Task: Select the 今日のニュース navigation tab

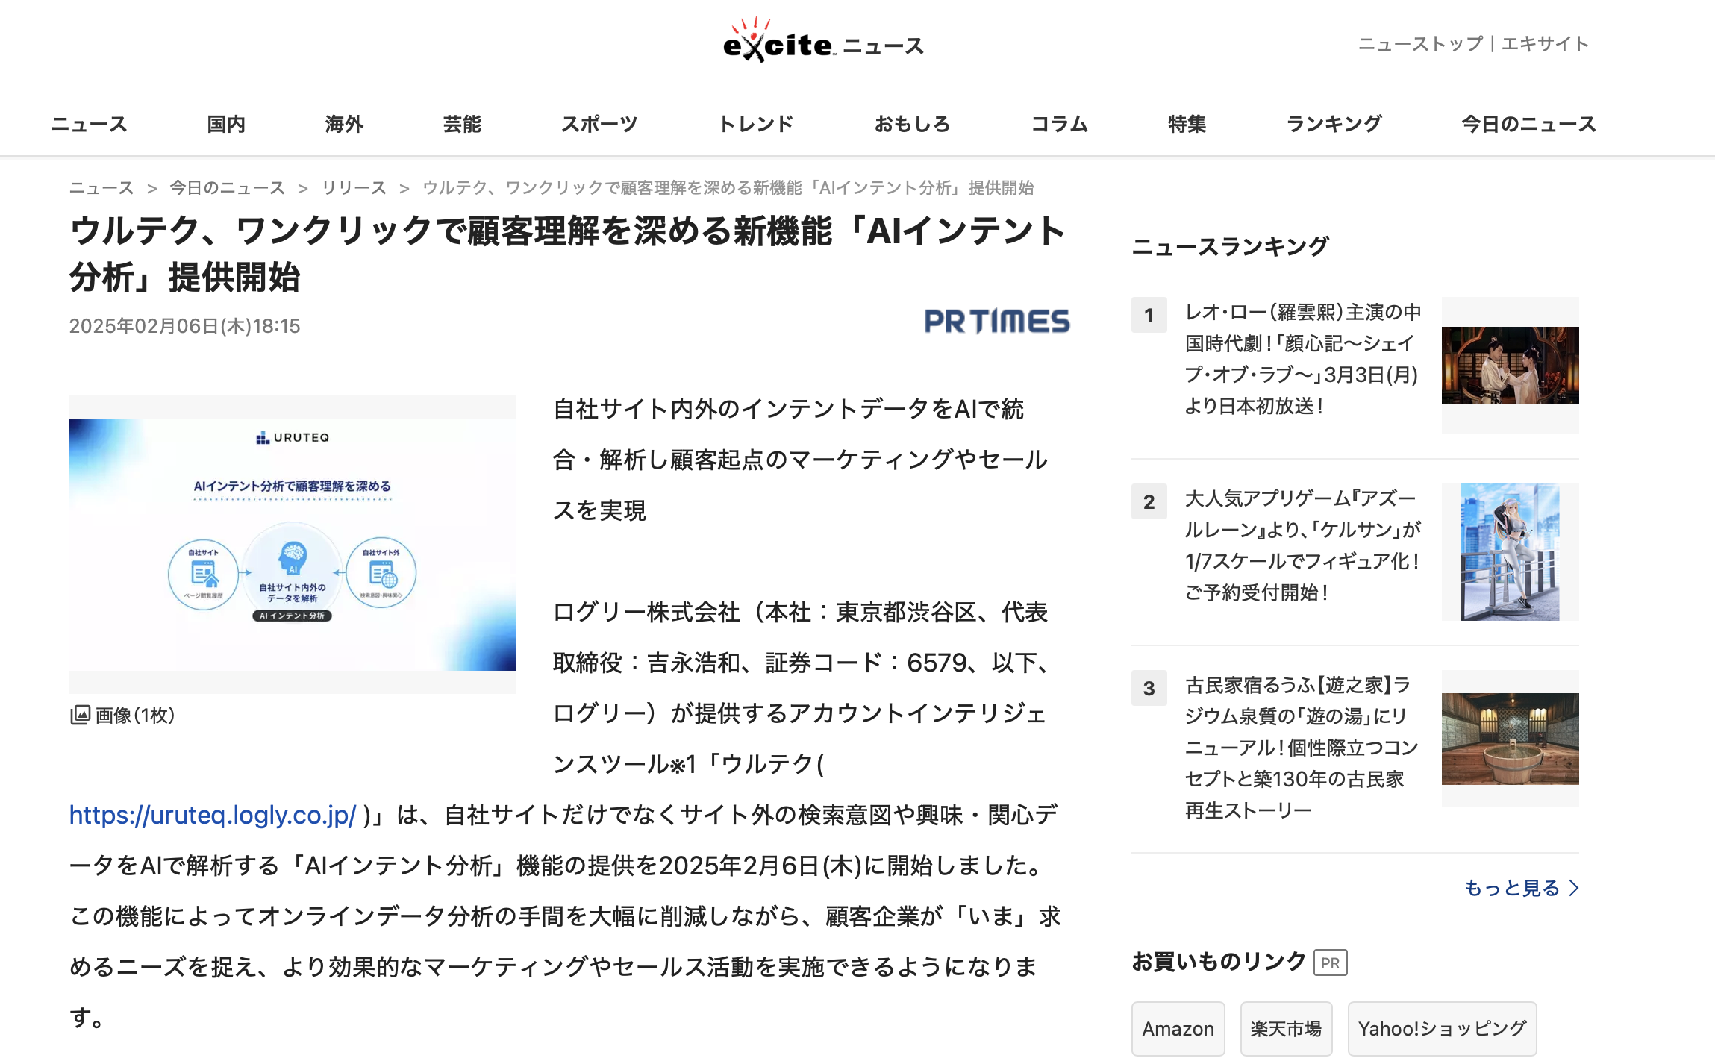Action: click(1529, 124)
